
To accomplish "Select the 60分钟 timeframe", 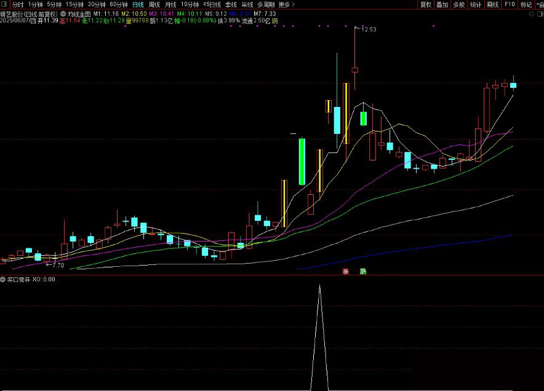I will coord(118,4).
